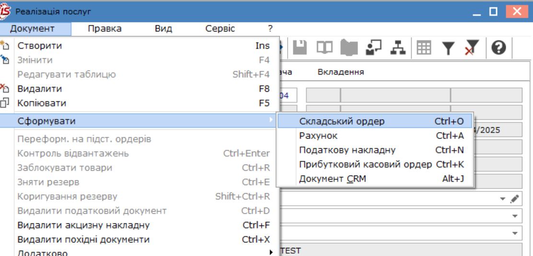The width and height of the screenshot is (533, 256).
Task: Click the floppy disk save icon
Action: [300, 47]
